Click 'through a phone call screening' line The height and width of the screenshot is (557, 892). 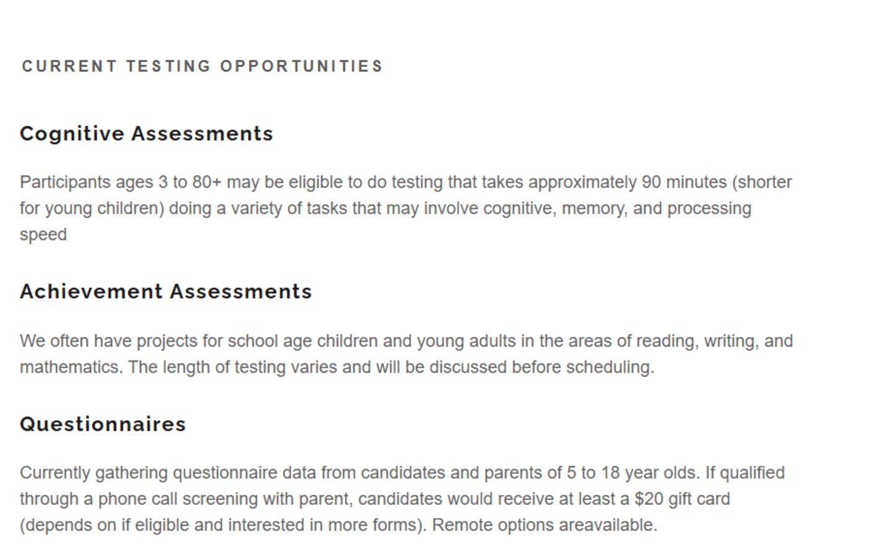click(x=375, y=499)
